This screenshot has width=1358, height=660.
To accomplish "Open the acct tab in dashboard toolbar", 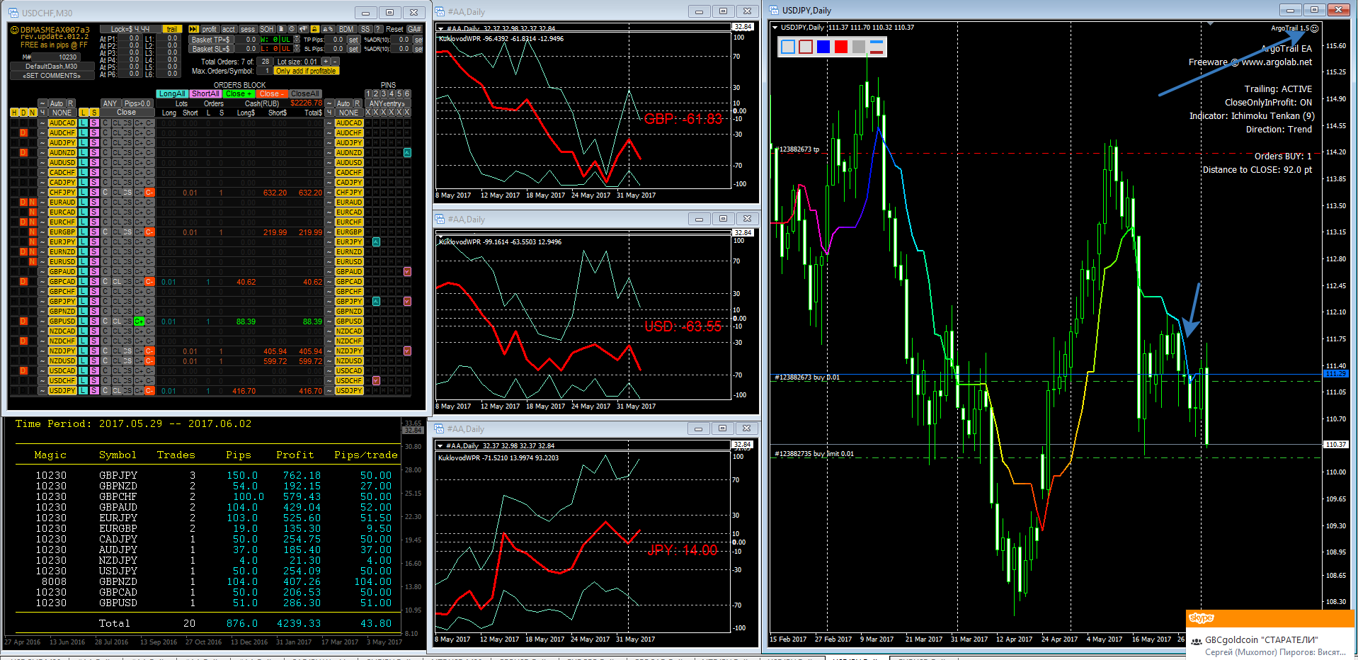I will pyautogui.click(x=229, y=29).
